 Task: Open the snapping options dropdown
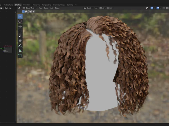[x=104, y=8]
